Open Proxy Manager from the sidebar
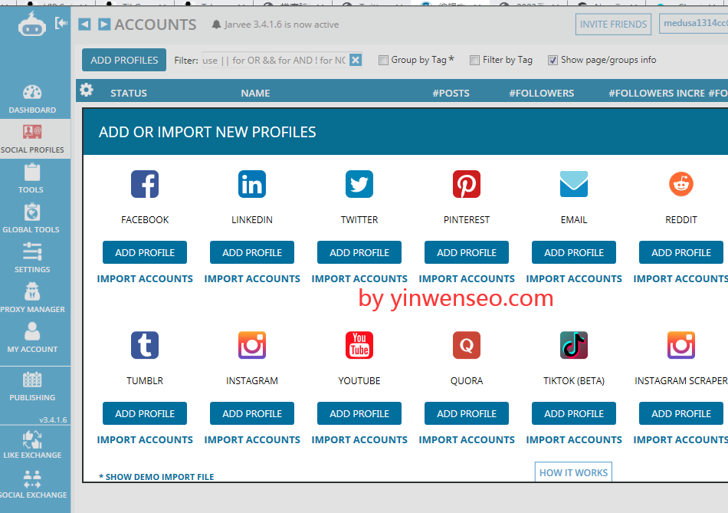728x513 pixels. (x=32, y=295)
